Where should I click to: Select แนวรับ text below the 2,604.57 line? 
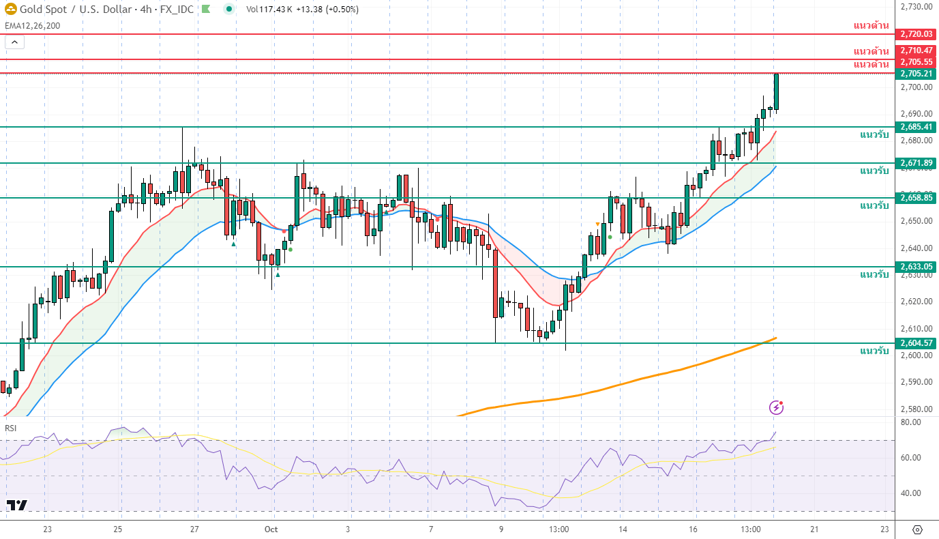click(874, 351)
